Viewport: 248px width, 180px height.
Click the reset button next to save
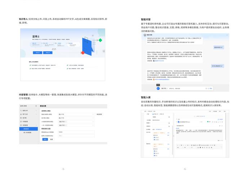tap(52, 139)
